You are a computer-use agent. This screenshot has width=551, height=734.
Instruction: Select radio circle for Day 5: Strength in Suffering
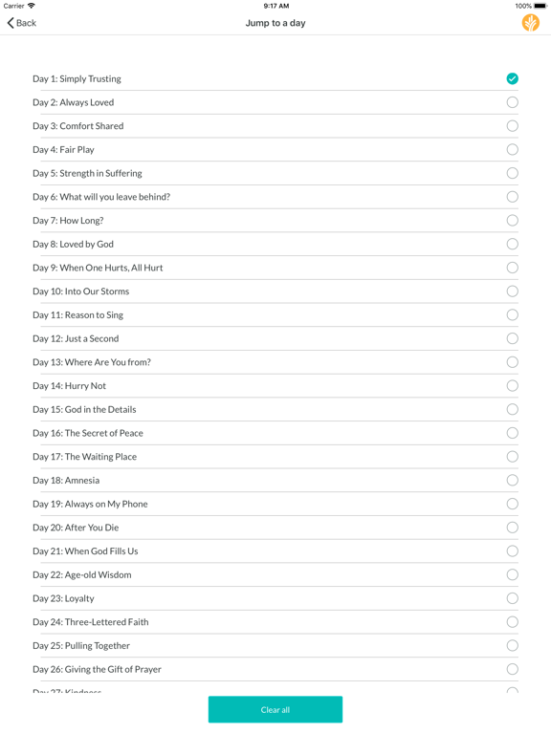click(x=512, y=173)
